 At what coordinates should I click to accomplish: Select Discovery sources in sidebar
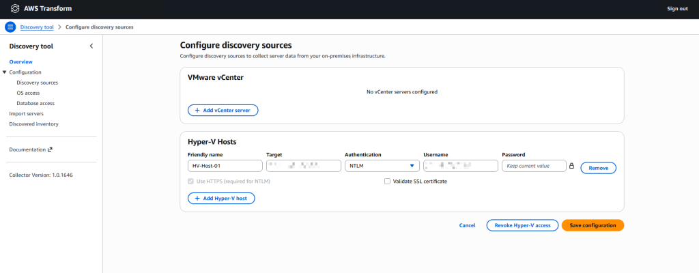point(37,83)
